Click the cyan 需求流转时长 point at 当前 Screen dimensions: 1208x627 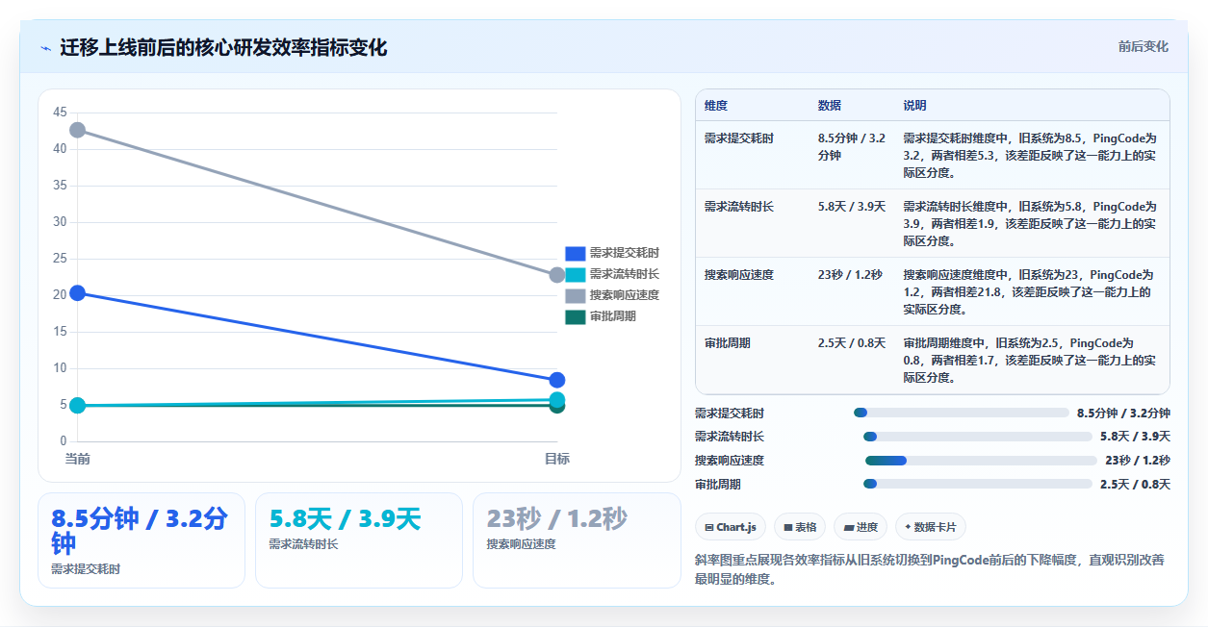coord(77,406)
